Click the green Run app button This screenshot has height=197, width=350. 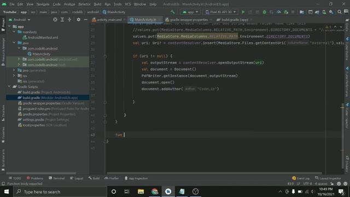(243, 12)
